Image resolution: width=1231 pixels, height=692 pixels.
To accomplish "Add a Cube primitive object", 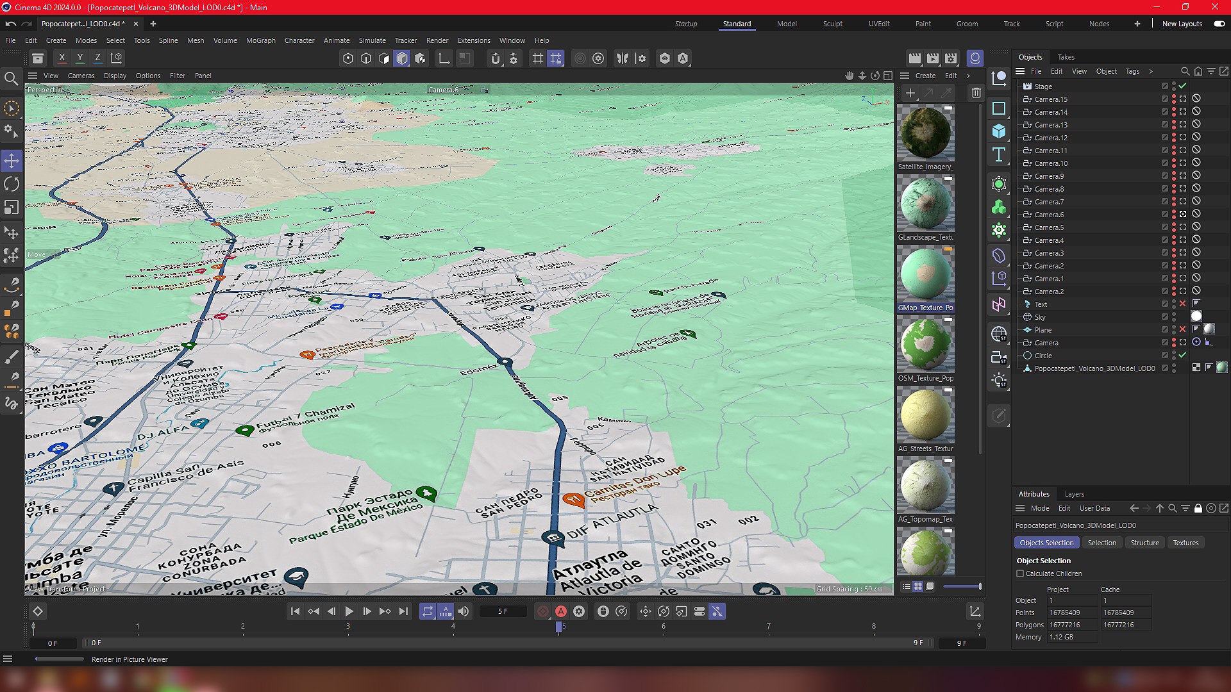I will point(999,131).
